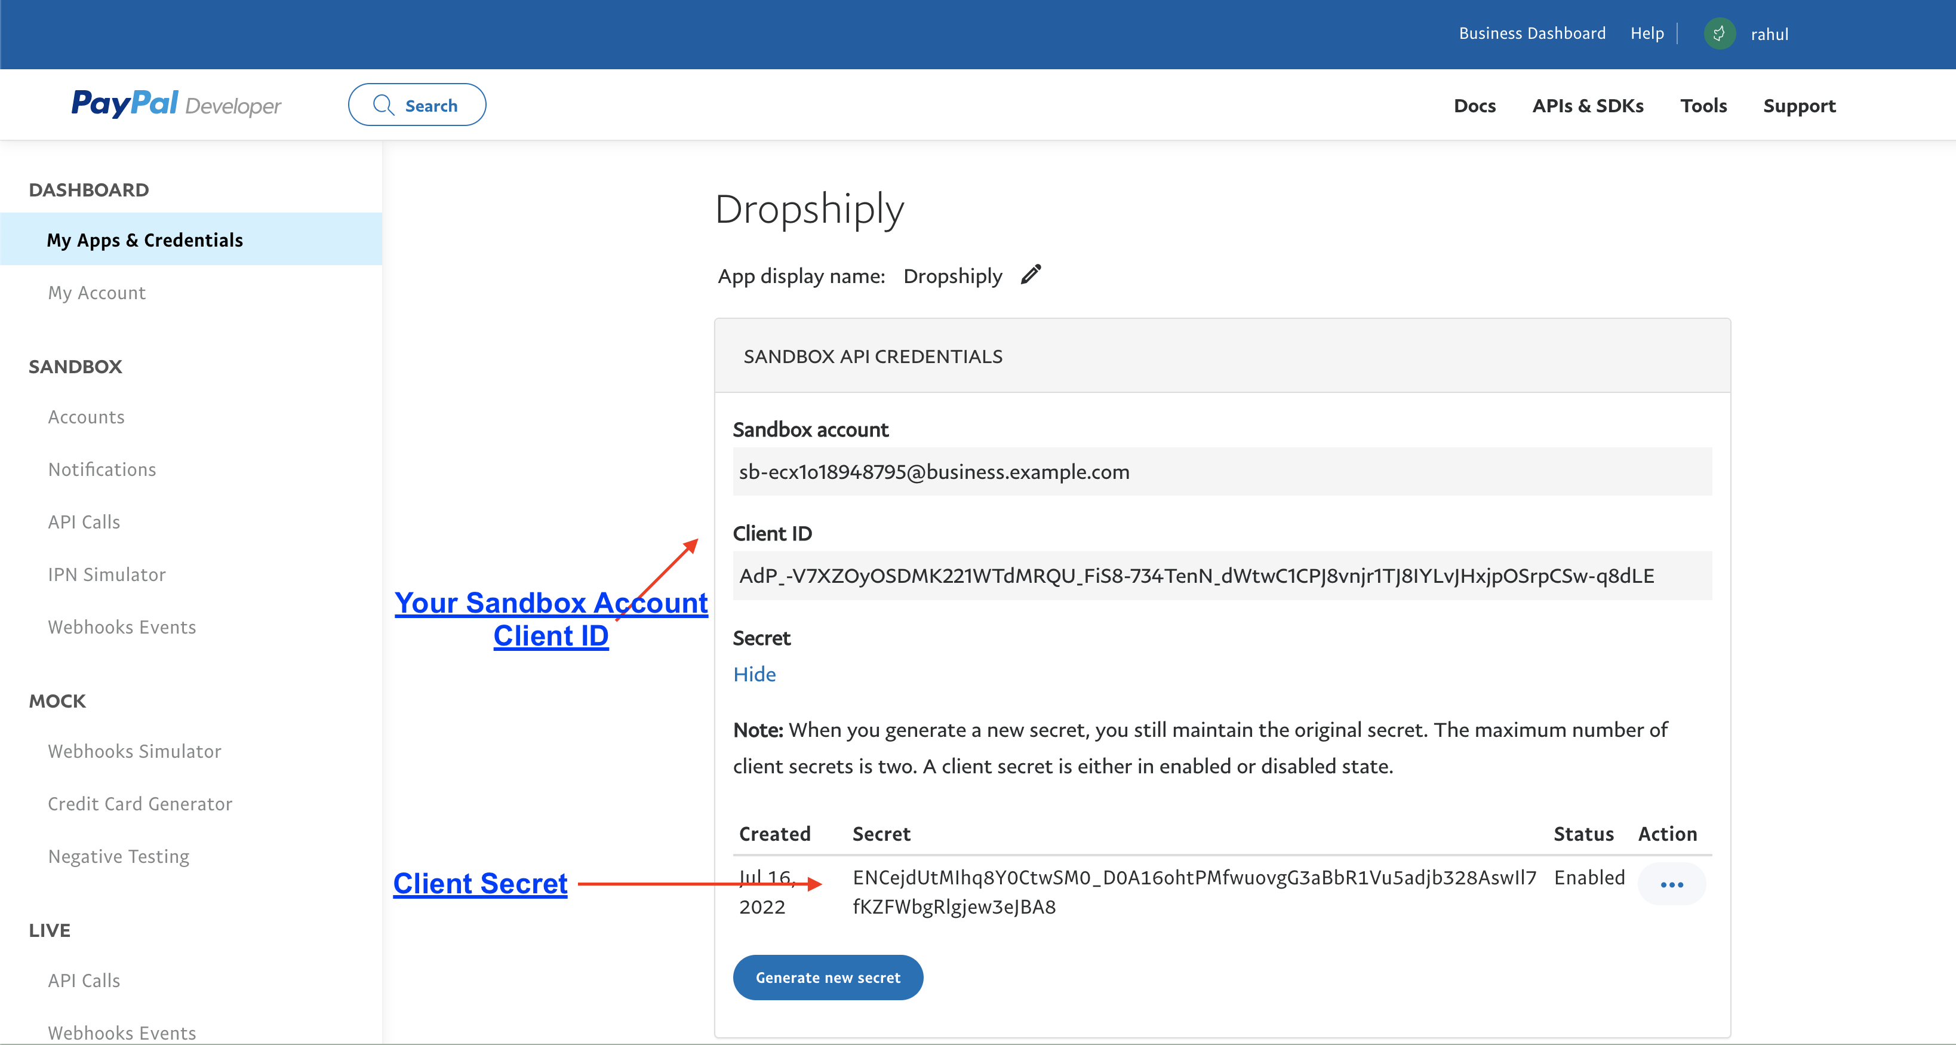Open Negative Testing

point(118,856)
